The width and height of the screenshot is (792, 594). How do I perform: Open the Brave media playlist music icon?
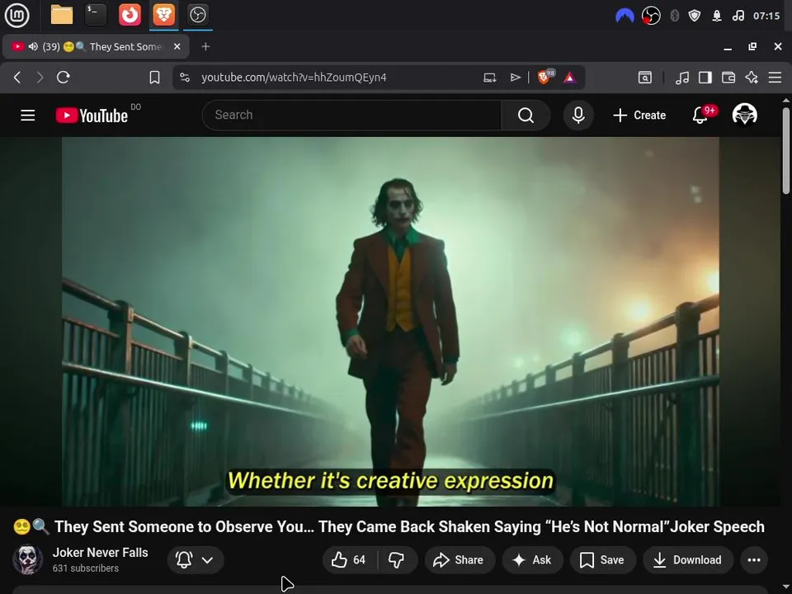pos(682,78)
